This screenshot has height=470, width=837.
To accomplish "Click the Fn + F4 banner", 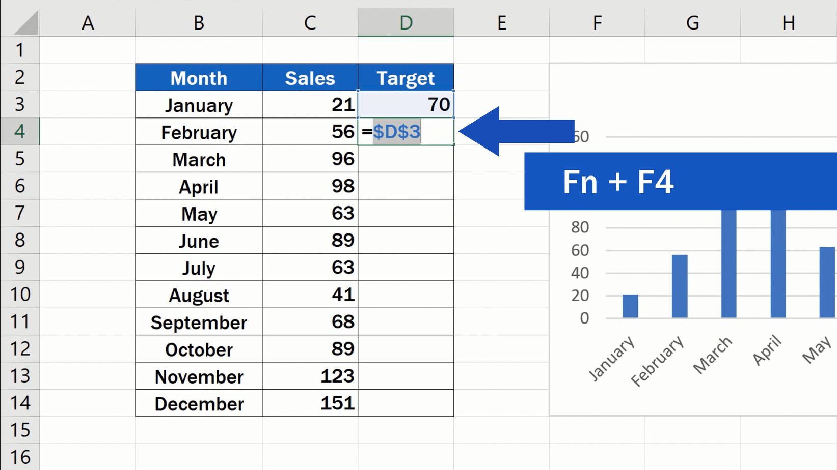I will coord(618,182).
